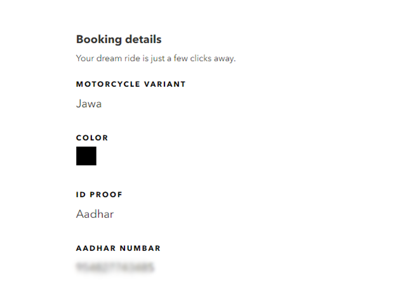Click the blurred Aadhar number value
The image size is (419, 292).
click(x=114, y=267)
